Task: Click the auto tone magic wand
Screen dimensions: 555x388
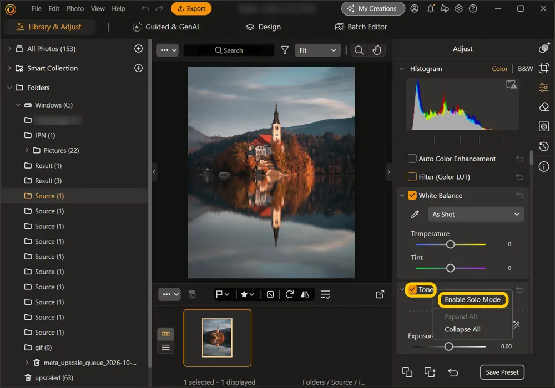Action: coord(516,325)
